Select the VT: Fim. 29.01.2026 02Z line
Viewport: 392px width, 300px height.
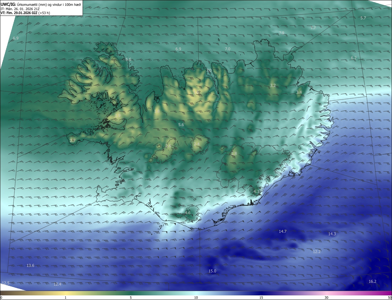coord(25,13)
